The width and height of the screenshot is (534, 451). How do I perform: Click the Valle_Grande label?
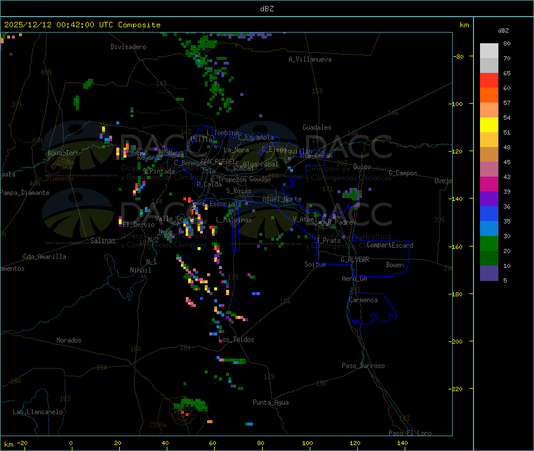(176, 219)
